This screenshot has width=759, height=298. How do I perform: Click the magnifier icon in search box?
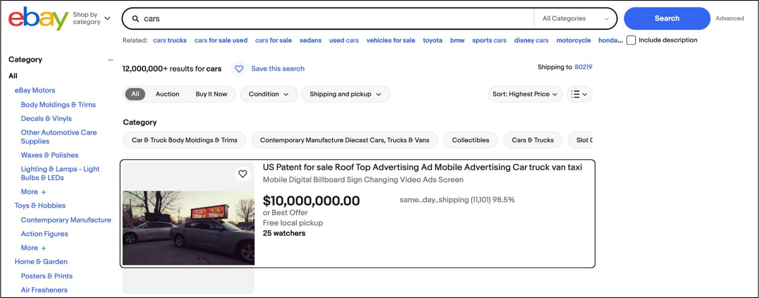coord(135,19)
